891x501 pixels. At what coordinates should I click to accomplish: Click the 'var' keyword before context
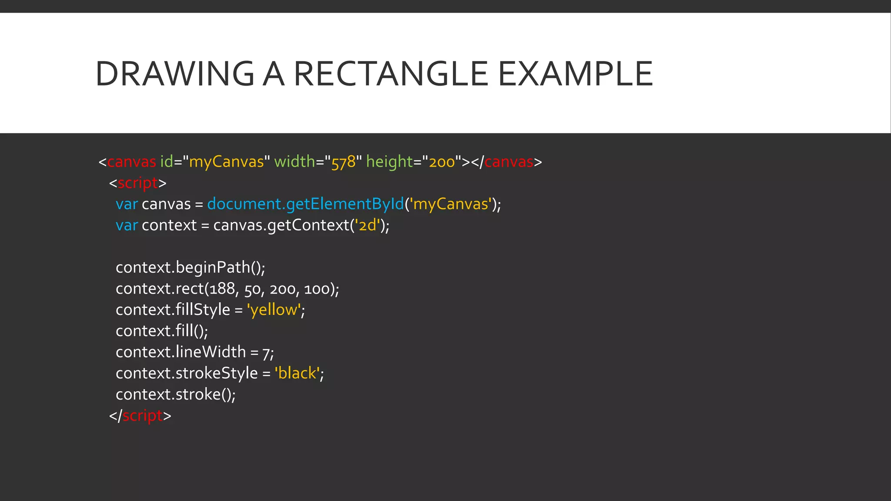coord(127,225)
